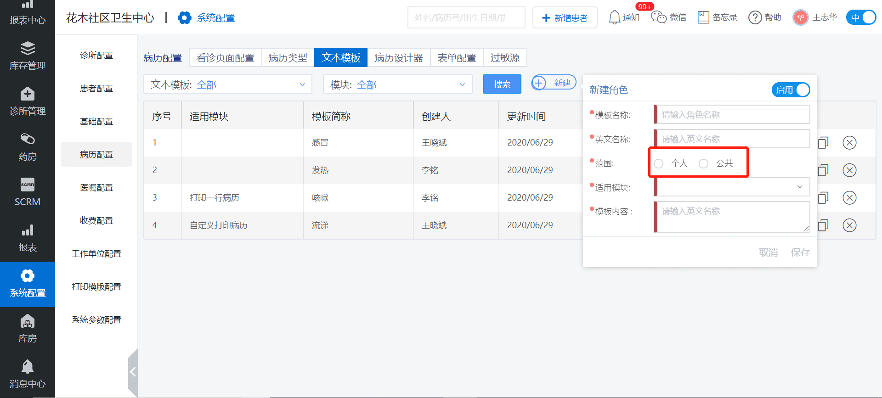Open the 备忘录 memo icon
882x398 pixels.
coord(703,17)
